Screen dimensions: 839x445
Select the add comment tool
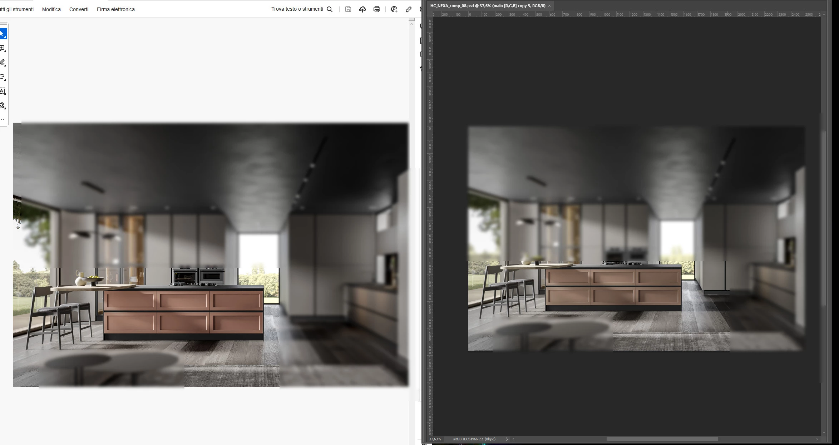click(x=3, y=48)
